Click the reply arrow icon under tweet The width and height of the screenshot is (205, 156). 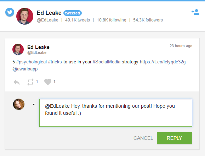click(17, 82)
